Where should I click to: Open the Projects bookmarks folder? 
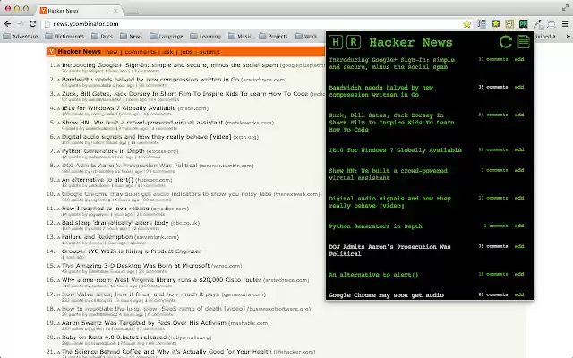coord(273,36)
